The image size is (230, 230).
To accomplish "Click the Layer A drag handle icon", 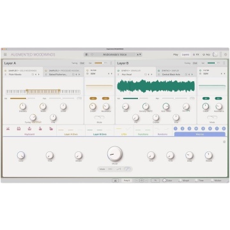I will [x=111, y=63].
